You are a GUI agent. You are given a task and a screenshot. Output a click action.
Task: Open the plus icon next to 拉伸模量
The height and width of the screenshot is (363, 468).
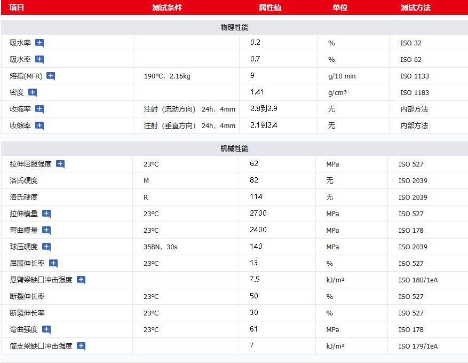pyautogui.click(x=46, y=214)
